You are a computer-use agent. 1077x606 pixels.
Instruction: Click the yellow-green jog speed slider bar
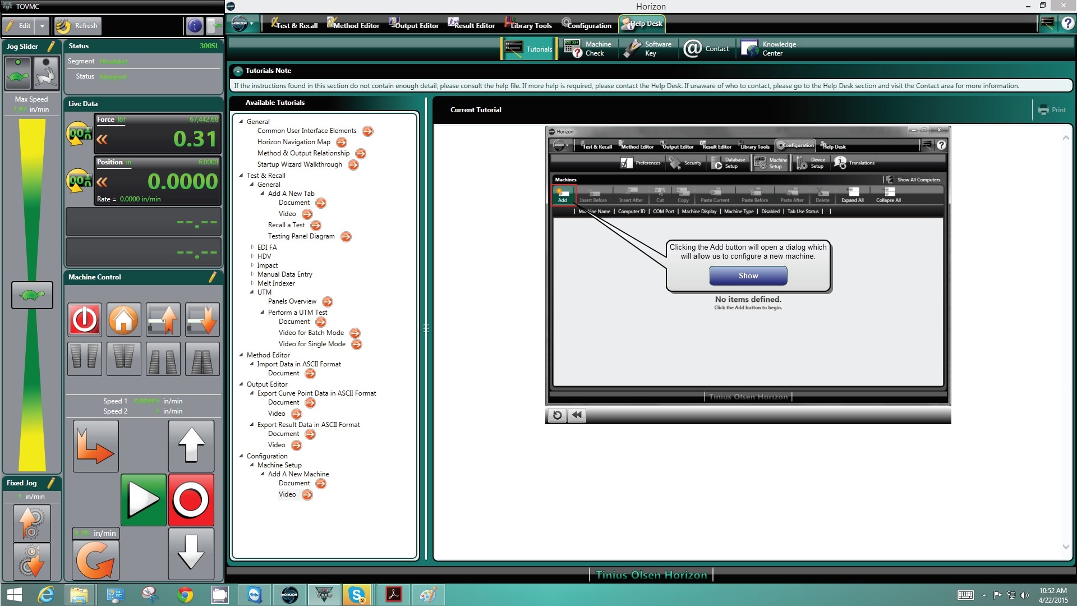click(32, 295)
